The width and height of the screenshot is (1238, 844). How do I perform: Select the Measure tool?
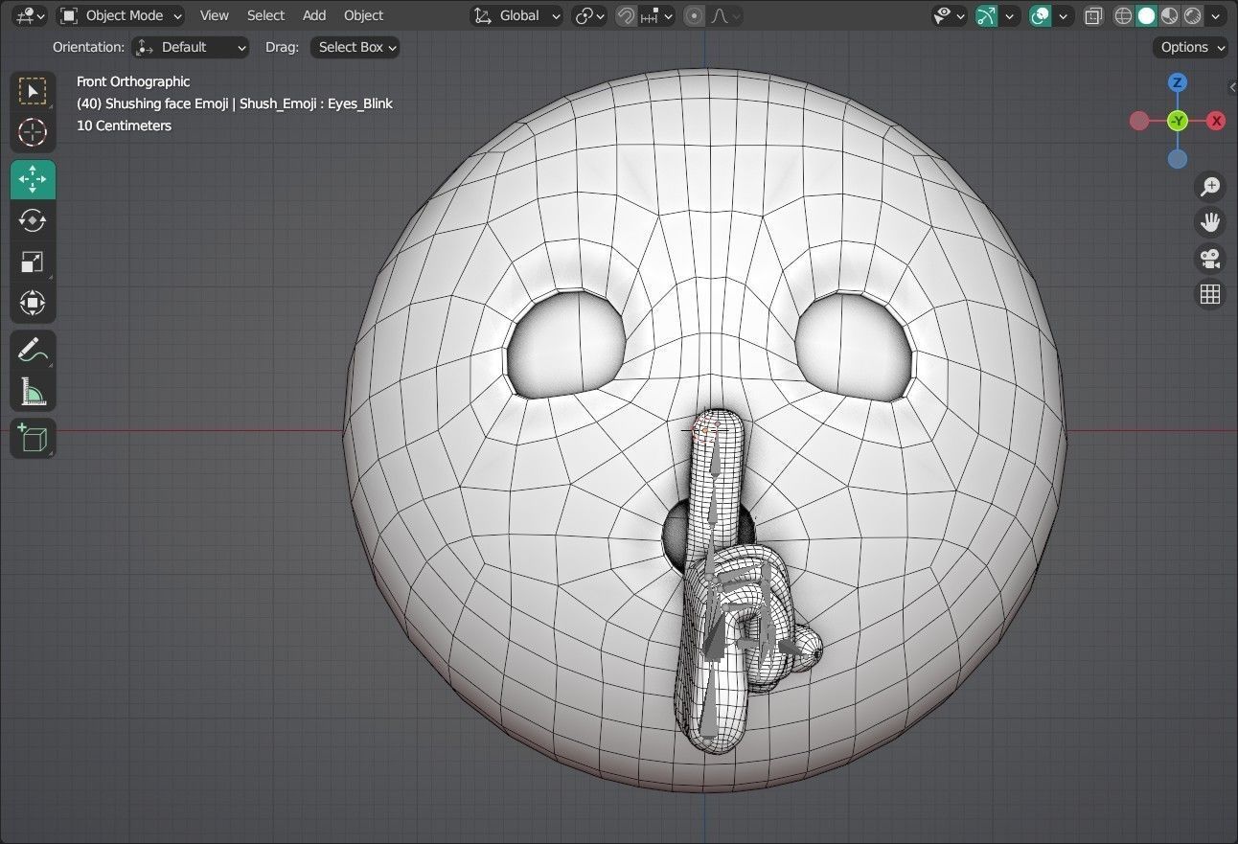[x=33, y=391]
